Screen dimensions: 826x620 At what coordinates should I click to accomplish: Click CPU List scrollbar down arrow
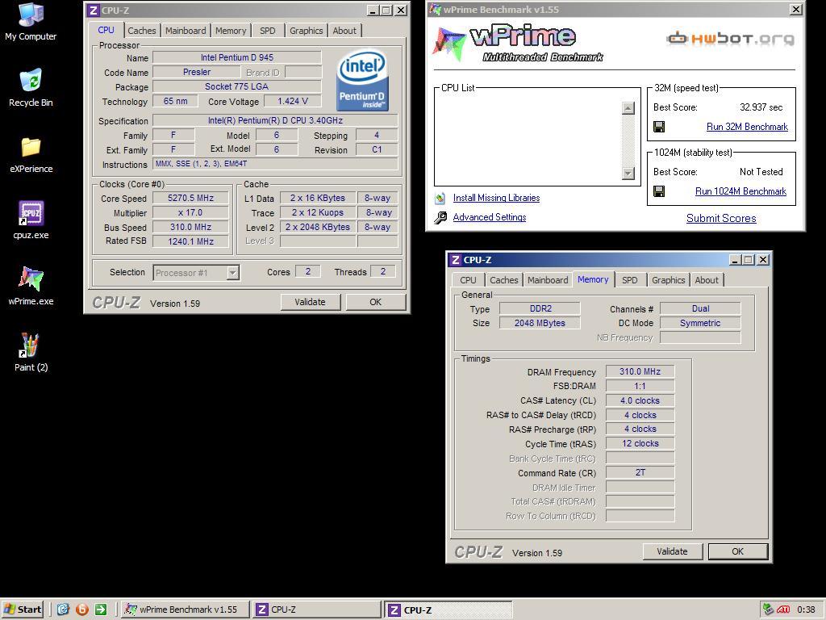tap(628, 173)
